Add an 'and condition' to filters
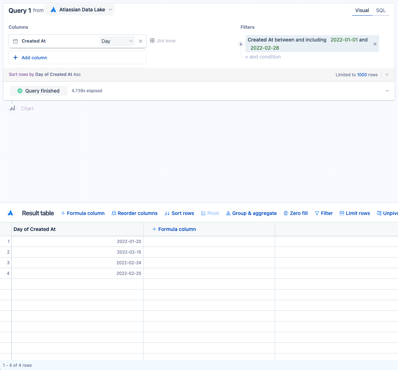 point(263,57)
